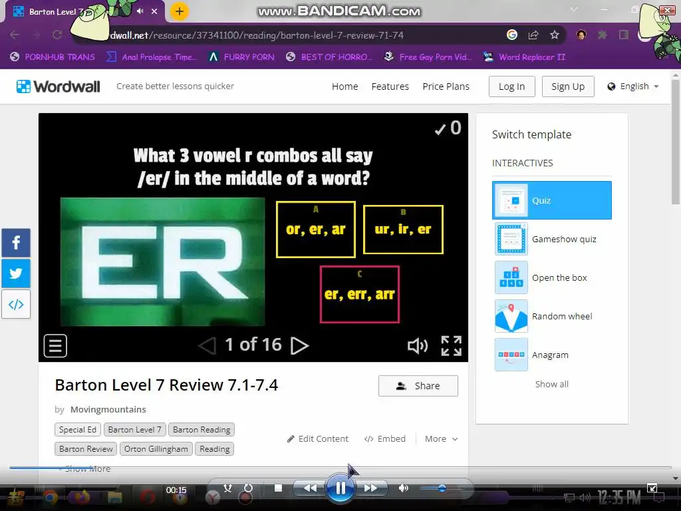Pause the media player playback

[340, 488]
